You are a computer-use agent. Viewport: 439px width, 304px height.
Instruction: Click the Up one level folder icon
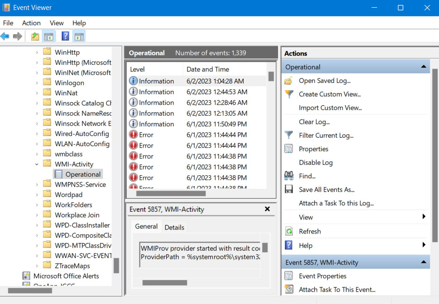point(35,36)
